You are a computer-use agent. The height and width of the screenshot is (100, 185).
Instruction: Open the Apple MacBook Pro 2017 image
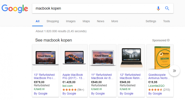pyautogui.click(x=74, y=58)
